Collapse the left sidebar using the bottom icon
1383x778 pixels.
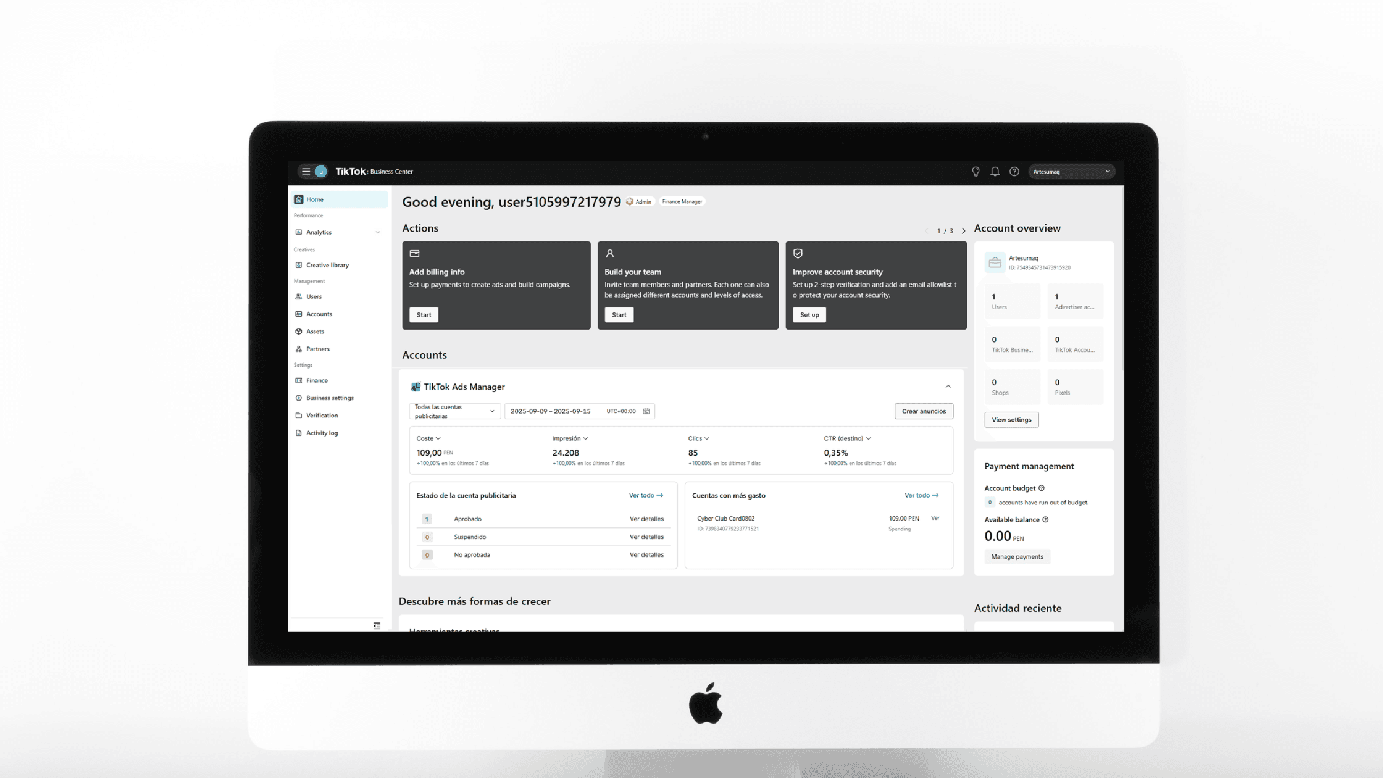[x=377, y=626]
